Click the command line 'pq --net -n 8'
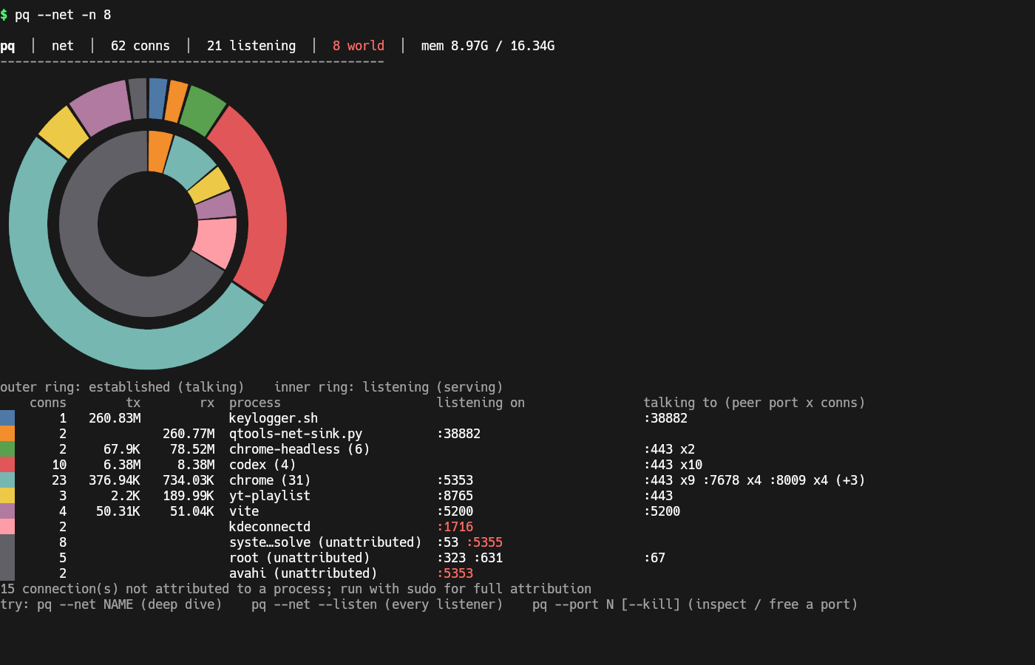Image resolution: width=1035 pixels, height=665 pixels. click(63, 15)
